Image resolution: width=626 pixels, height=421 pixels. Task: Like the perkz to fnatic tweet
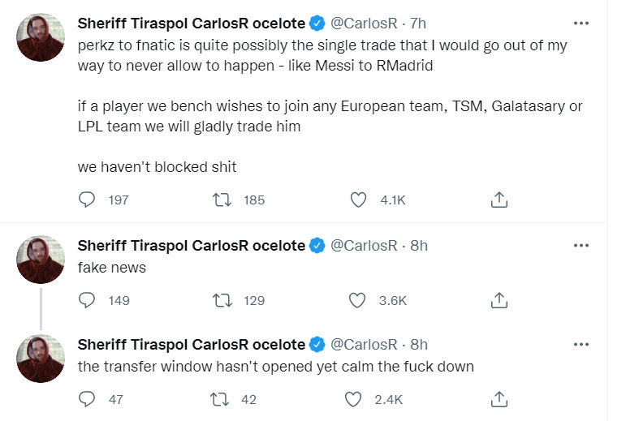pos(358,199)
